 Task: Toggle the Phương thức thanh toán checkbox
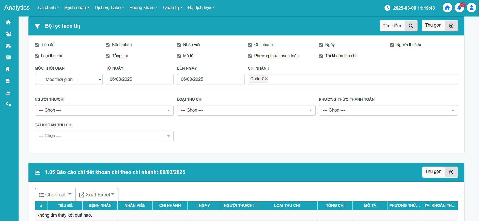(250, 56)
